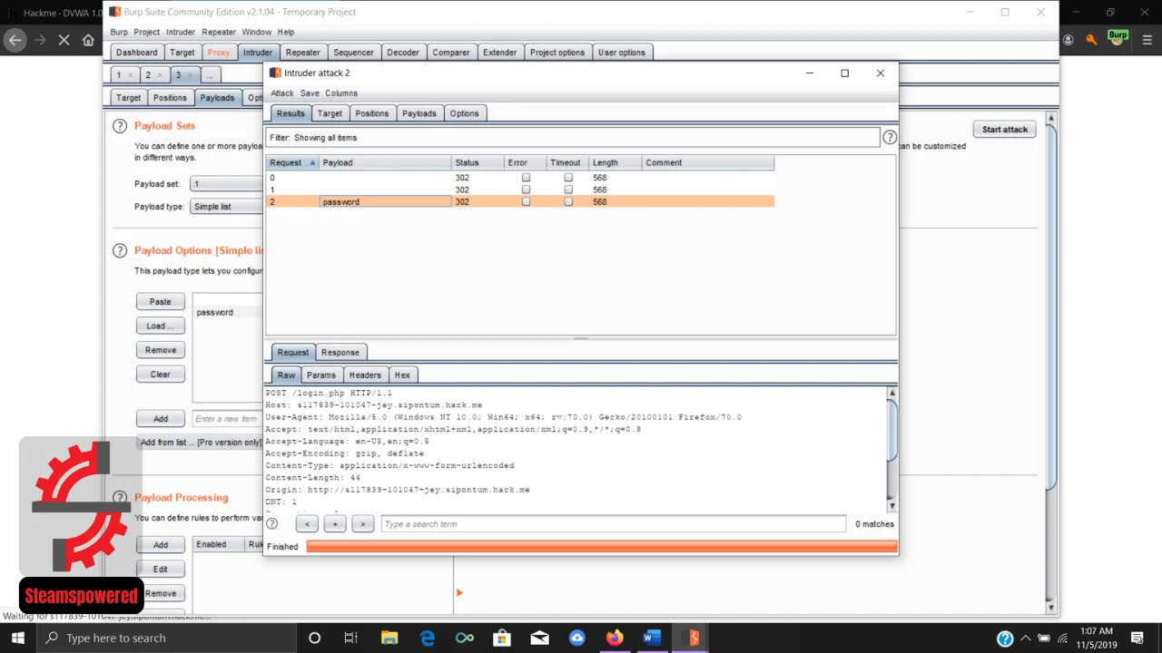
Task: Toggle Error checkbox for password row
Action: [526, 201]
